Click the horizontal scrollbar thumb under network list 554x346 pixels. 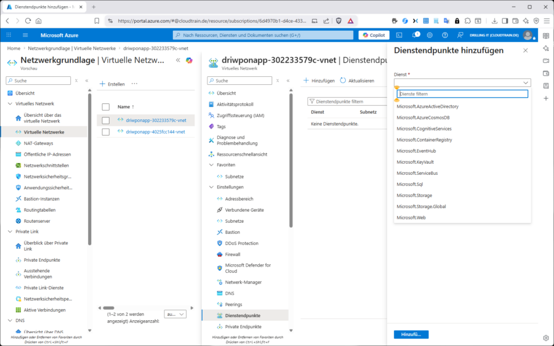[108, 308]
